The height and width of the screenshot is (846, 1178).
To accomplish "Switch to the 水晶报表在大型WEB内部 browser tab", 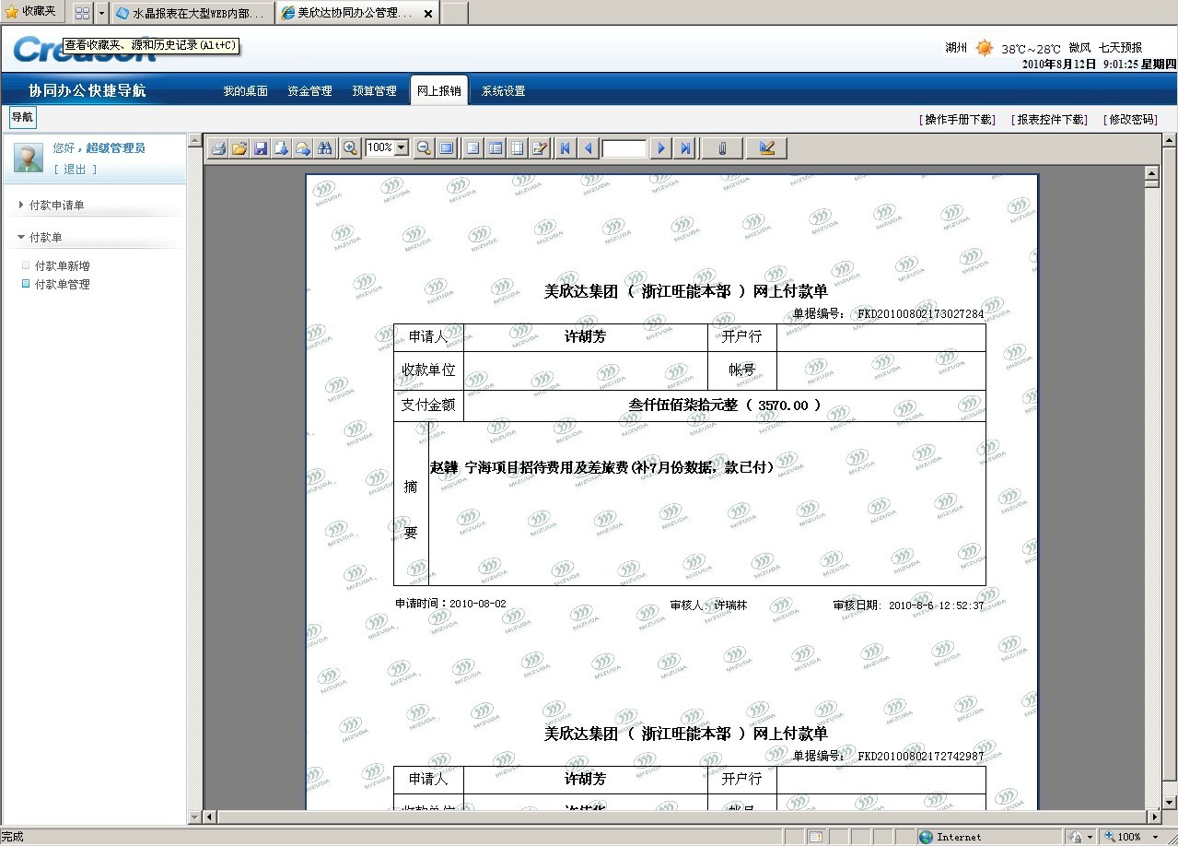I will point(192,14).
